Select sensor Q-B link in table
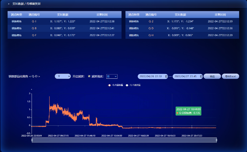 [34, 28]
